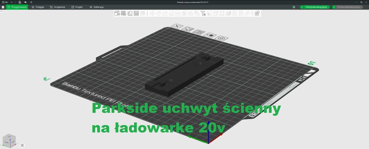Click the greyed variable layer height icon
Image resolution: width=369 pixels, height=149 pixels.
[142, 13]
